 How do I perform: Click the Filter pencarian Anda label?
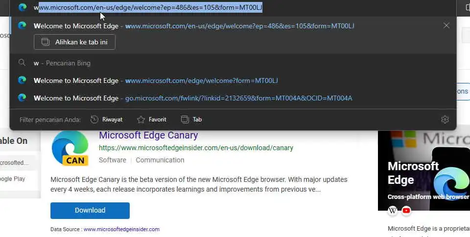(x=50, y=119)
